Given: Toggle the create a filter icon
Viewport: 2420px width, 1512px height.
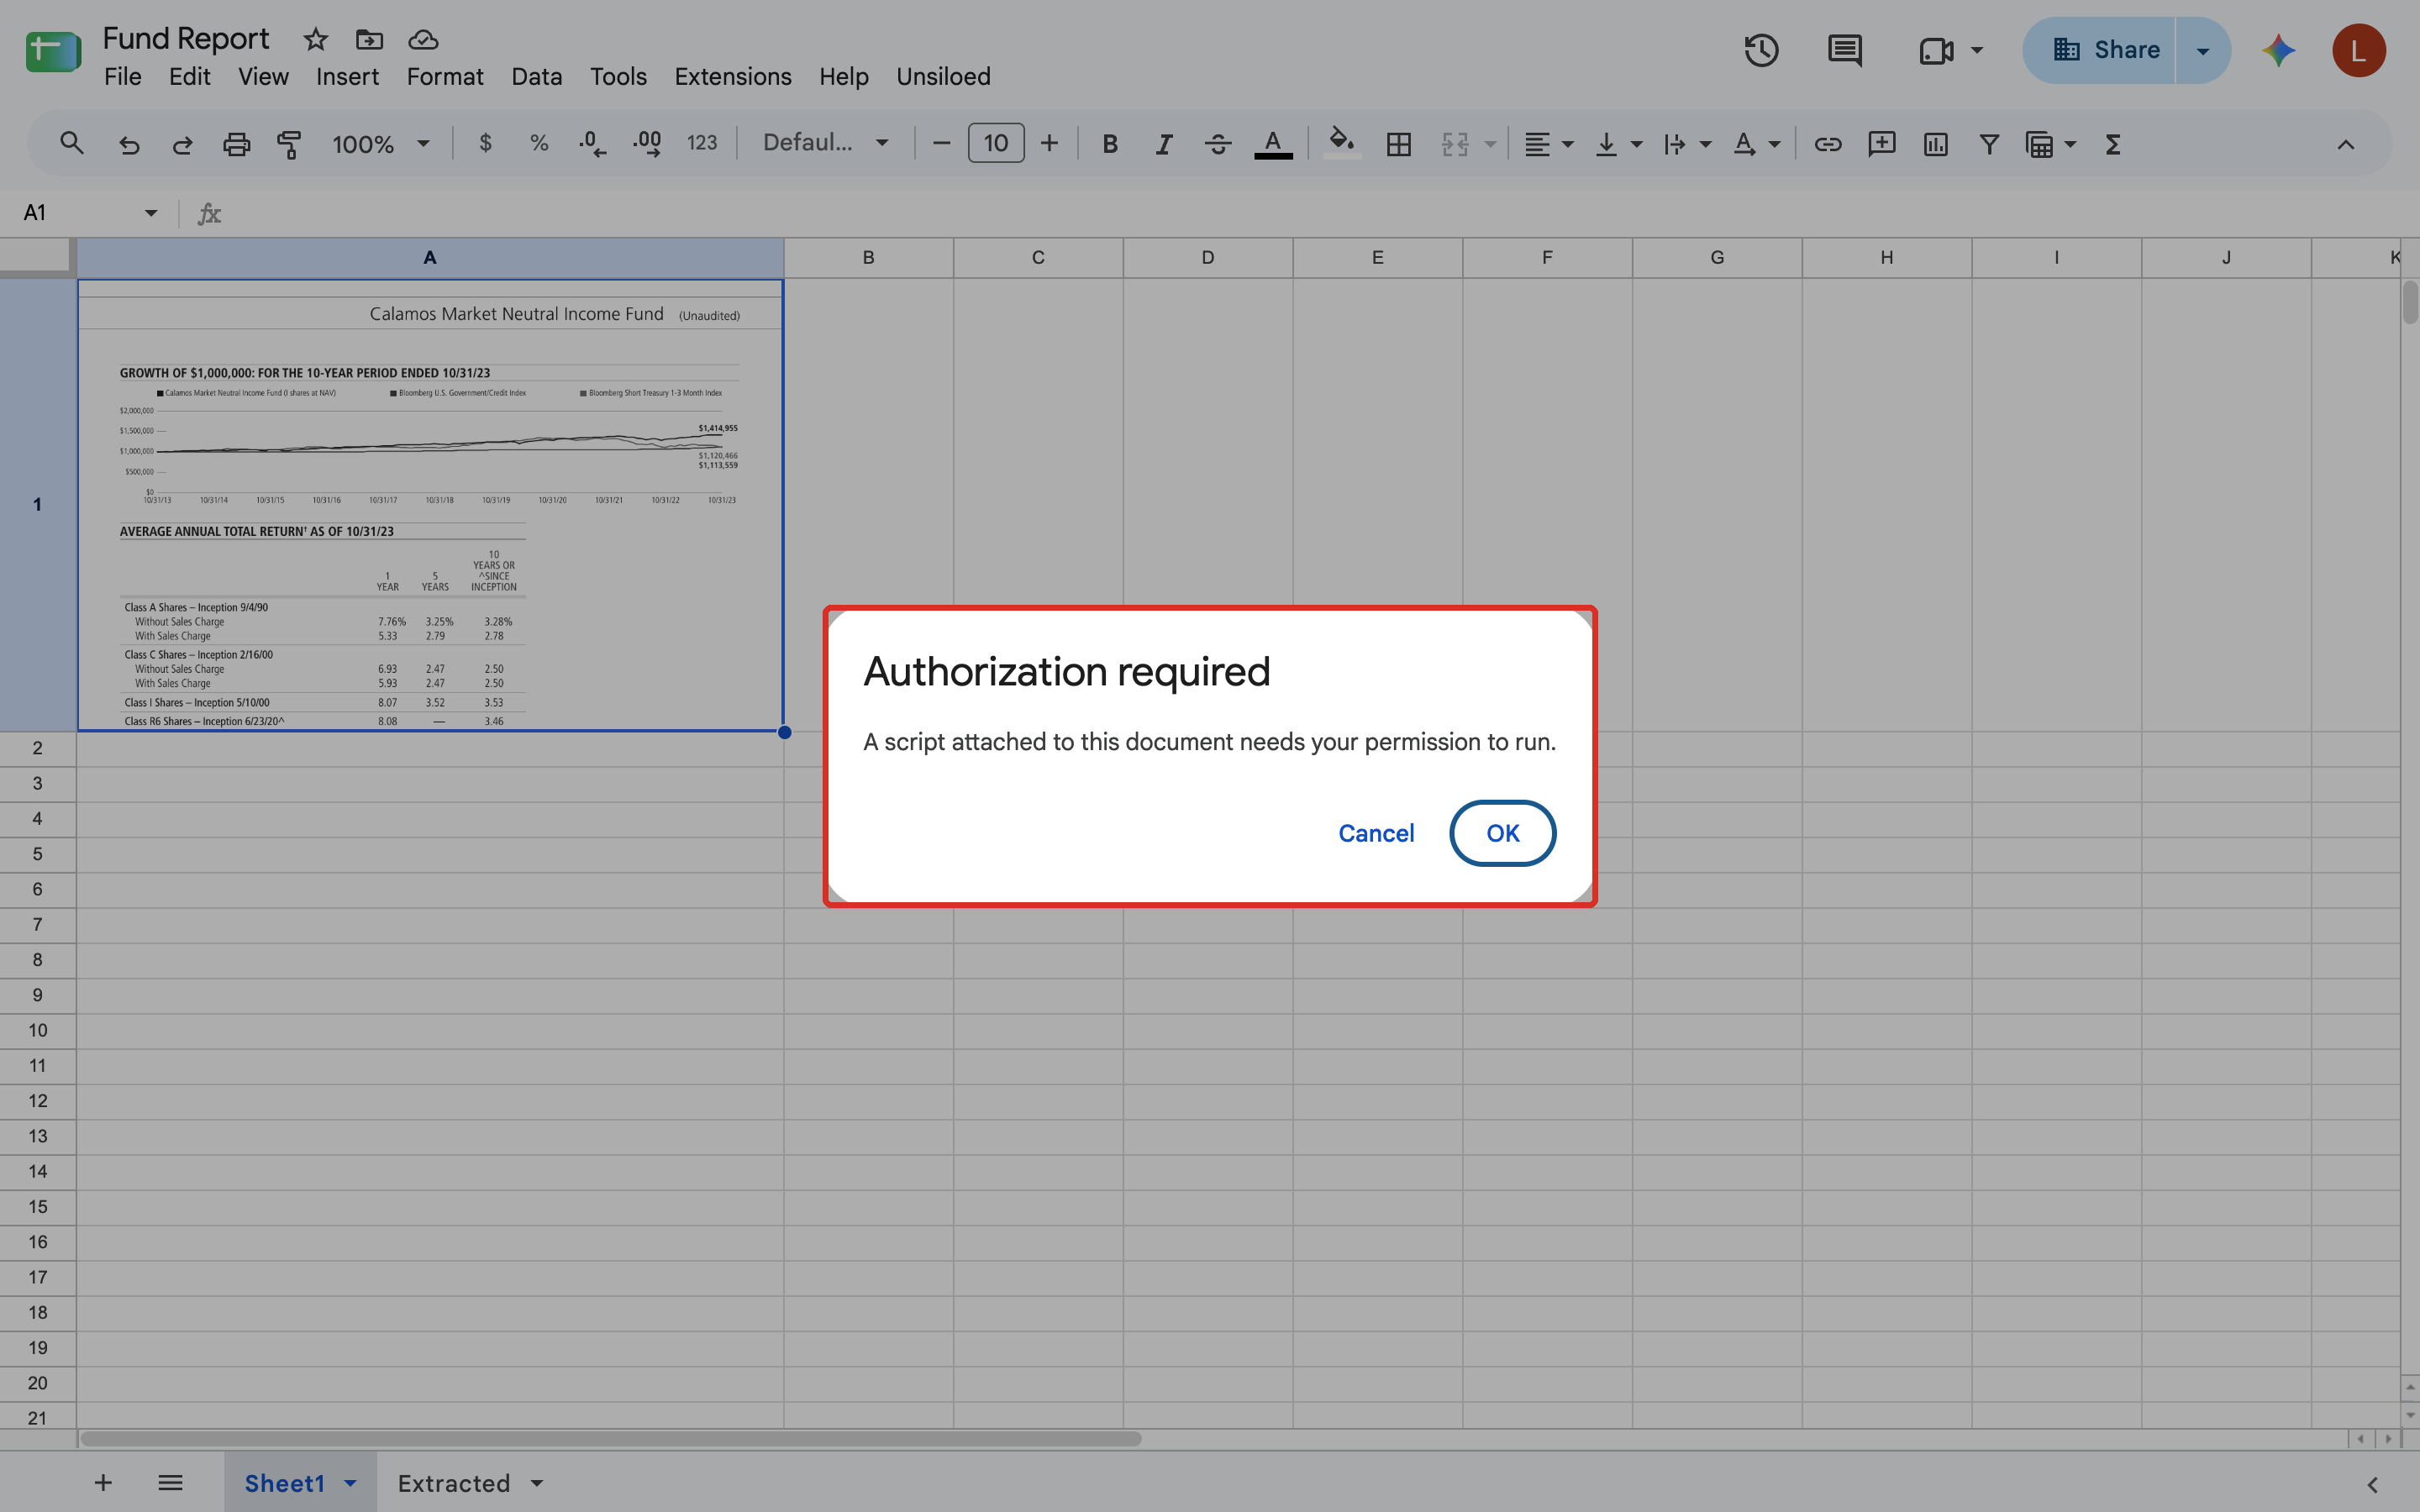Looking at the screenshot, I should pos(1989,144).
